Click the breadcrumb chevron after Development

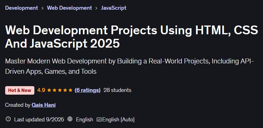click(43, 8)
